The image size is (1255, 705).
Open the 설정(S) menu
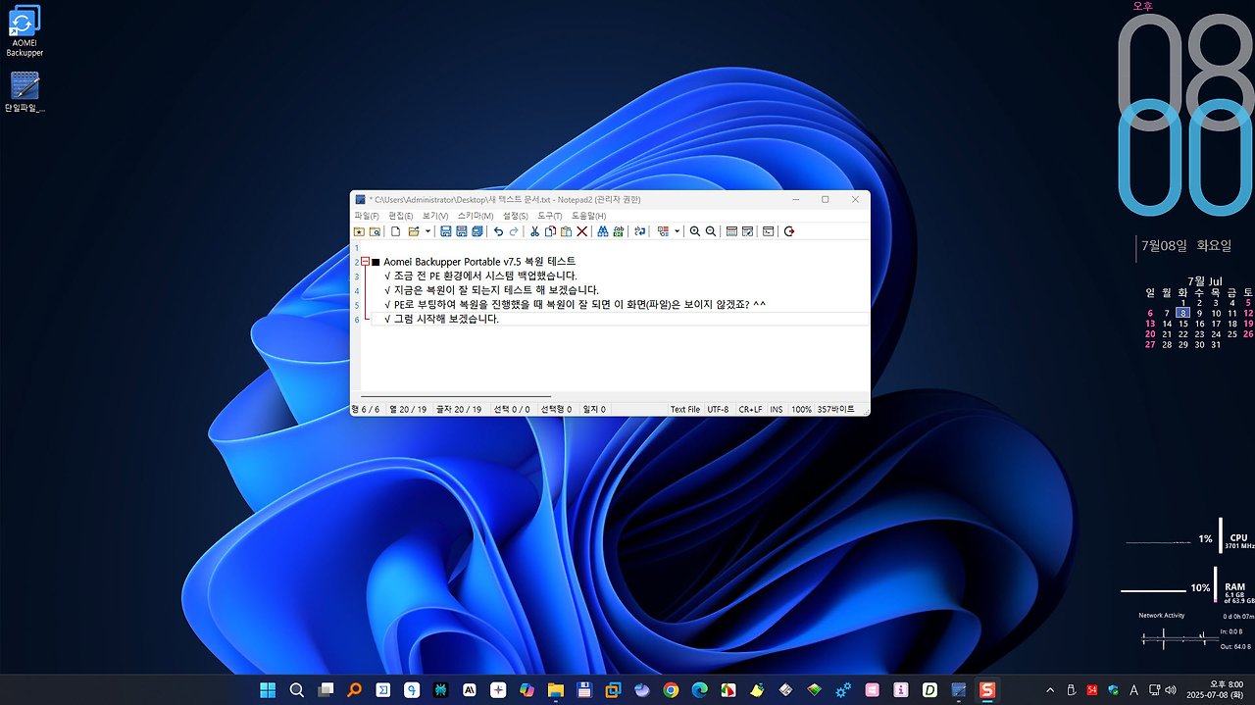[516, 216]
